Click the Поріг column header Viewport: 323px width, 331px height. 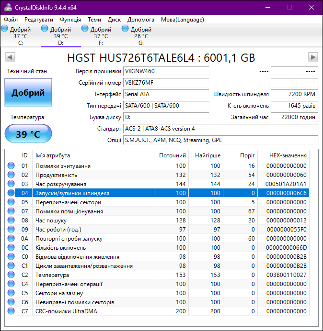[x=240, y=155]
